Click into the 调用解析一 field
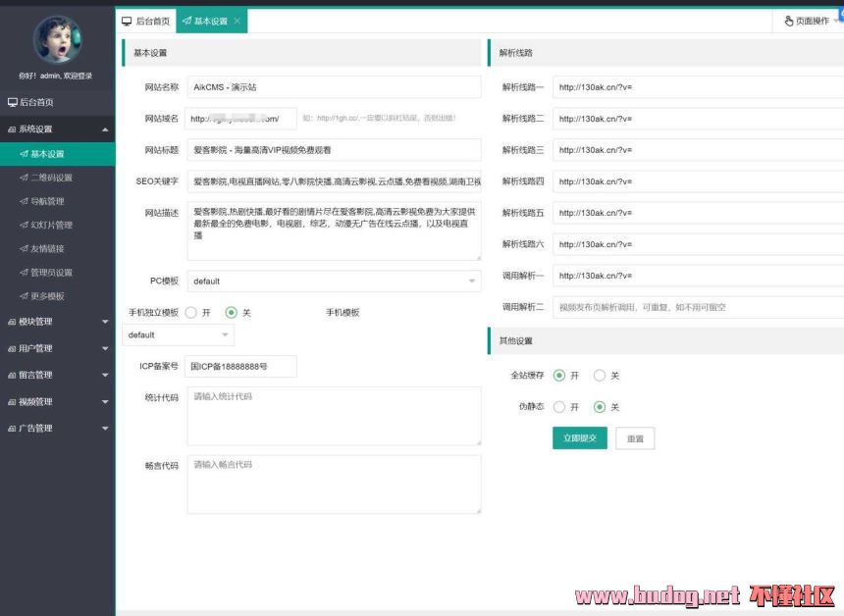The height and width of the screenshot is (616, 844). 698,276
